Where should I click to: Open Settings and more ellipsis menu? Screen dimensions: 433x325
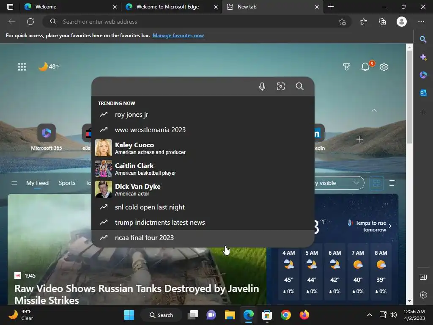(x=421, y=22)
